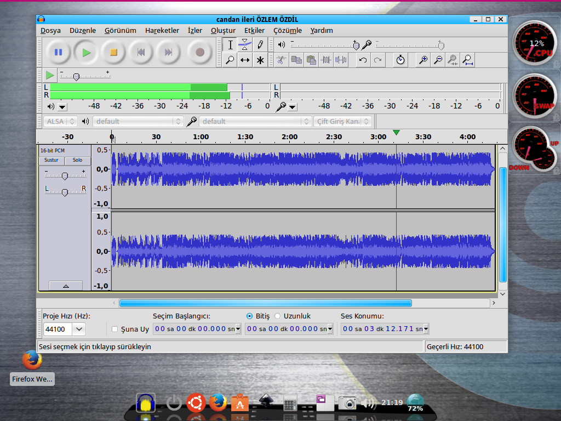561x421 pixels.
Task: Click the Zoom In toolbar icon
Action: coord(423,60)
